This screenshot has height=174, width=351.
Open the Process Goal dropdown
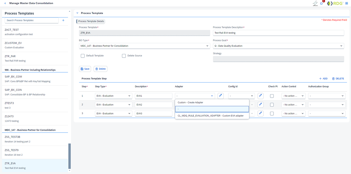[x=278, y=46]
